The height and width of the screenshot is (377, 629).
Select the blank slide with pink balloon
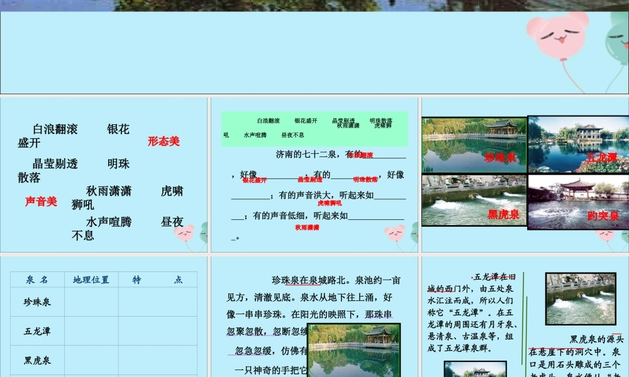314,53
